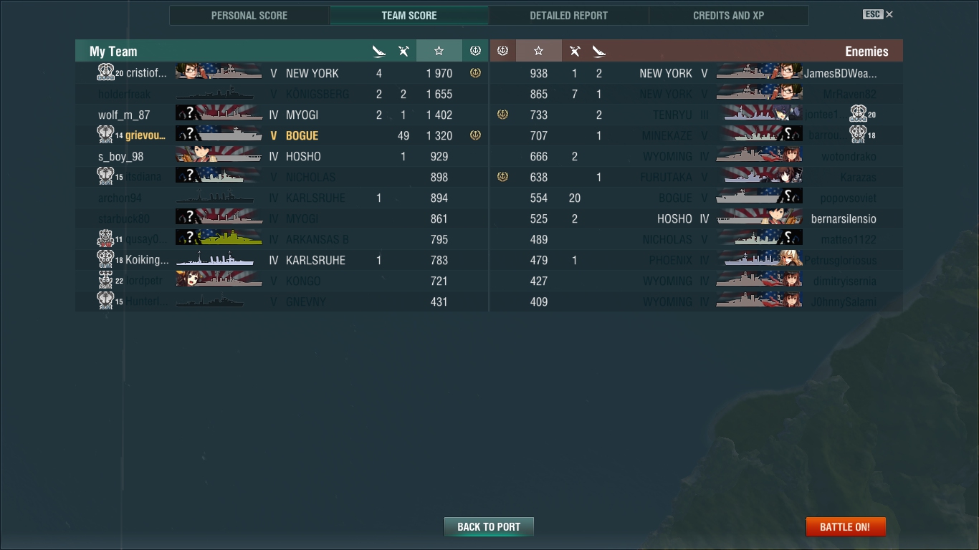
Task: Sort My Team by planes shot down icon
Action: point(403,51)
